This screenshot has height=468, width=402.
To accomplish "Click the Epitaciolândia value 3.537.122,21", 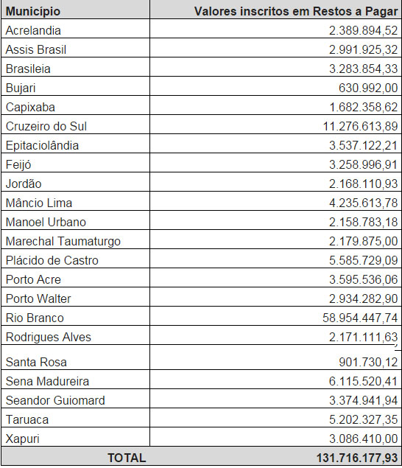I will point(363,145).
